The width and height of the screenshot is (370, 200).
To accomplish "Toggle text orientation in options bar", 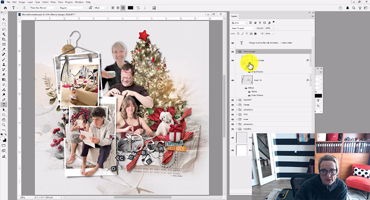I will [x=24, y=8].
